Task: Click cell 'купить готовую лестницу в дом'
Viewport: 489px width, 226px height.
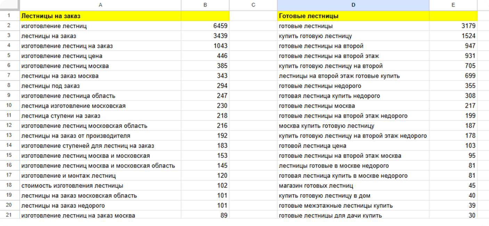Action: pyautogui.click(x=353, y=195)
